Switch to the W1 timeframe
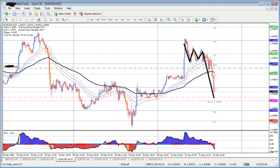This screenshot has width=280, height=168. pos(135,20)
